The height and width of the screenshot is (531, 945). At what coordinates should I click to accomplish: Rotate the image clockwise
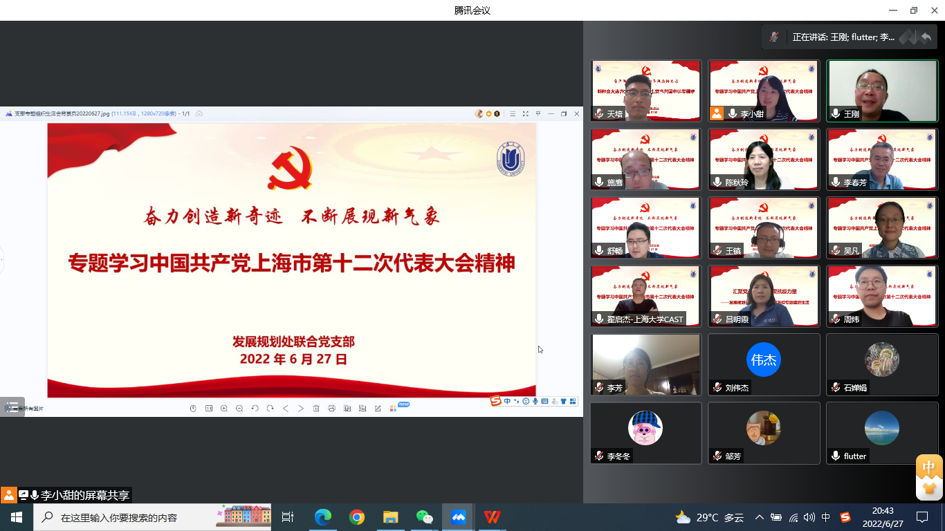[x=270, y=408]
